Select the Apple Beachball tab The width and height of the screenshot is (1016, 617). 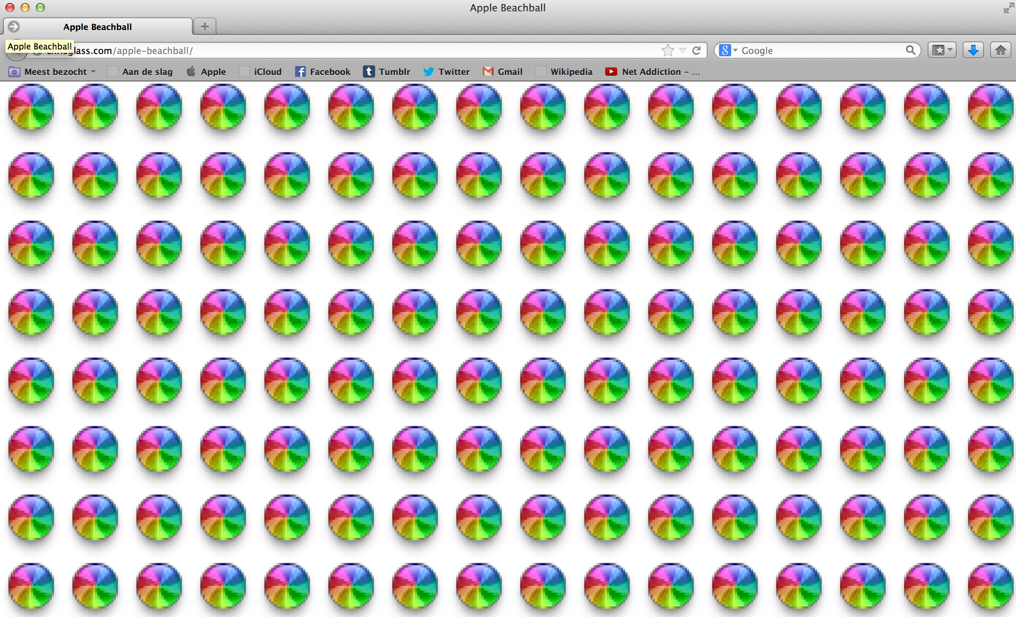(98, 27)
